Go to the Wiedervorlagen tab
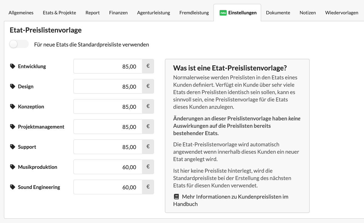This screenshot has height=223, width=364. click(x=342, y=13)
